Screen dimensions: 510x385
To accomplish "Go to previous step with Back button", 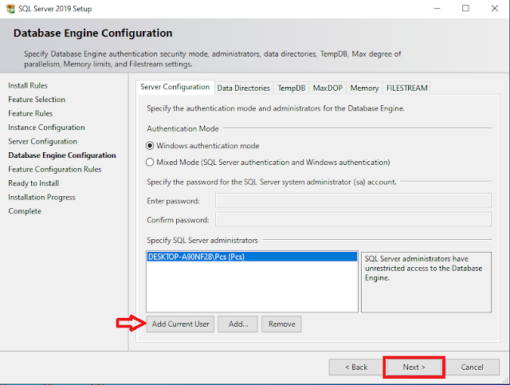I will tap(356, 367).
